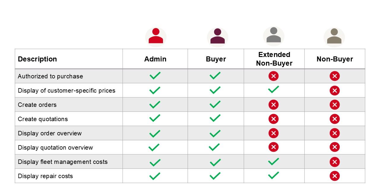Click Admin checkmark for Display quotation overview
380x190 pixels.
pos(154,147)
